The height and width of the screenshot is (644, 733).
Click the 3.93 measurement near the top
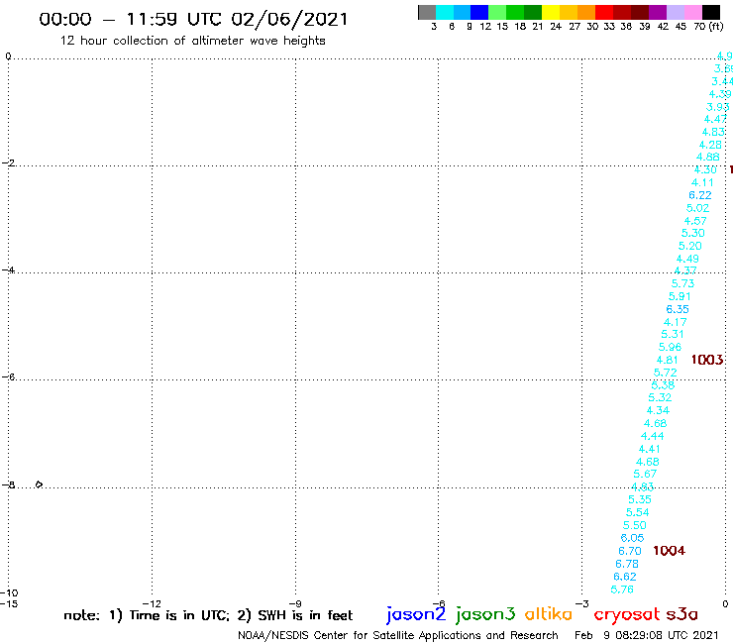pos(717,107)
